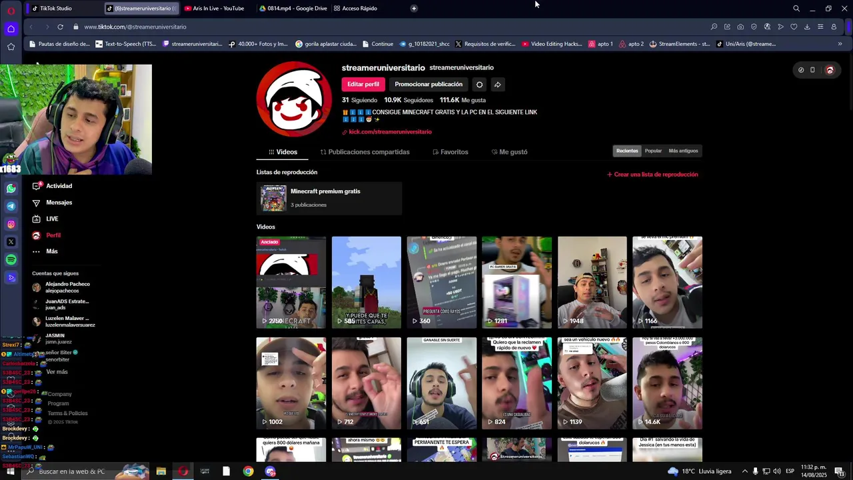853x480 pixels.
Task: Open the video with 1281 views
Action: click(516, 282)
